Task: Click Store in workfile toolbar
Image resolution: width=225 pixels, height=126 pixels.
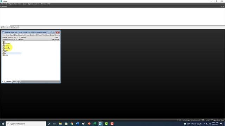Action: [48, 35]
